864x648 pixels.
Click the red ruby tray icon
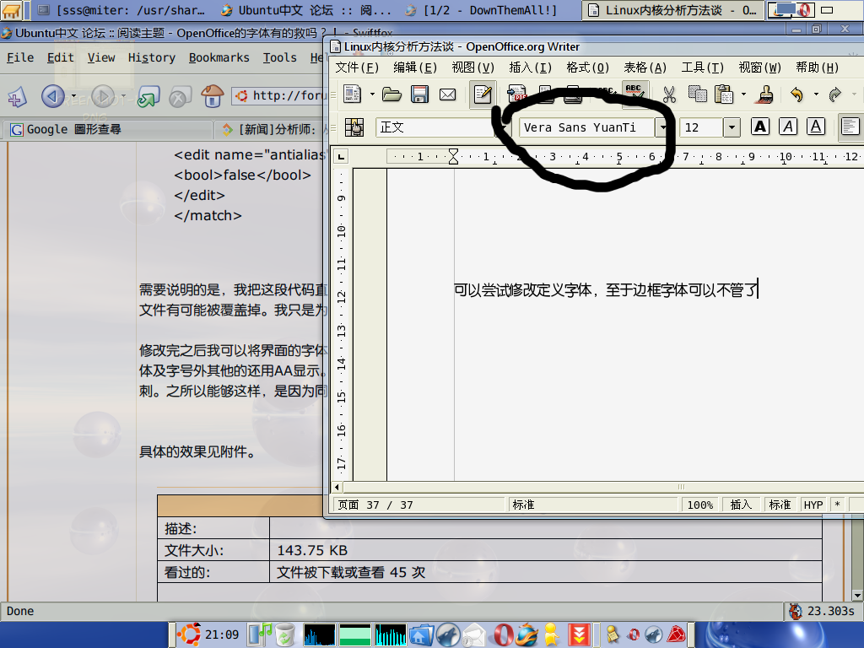click(676, 634)
